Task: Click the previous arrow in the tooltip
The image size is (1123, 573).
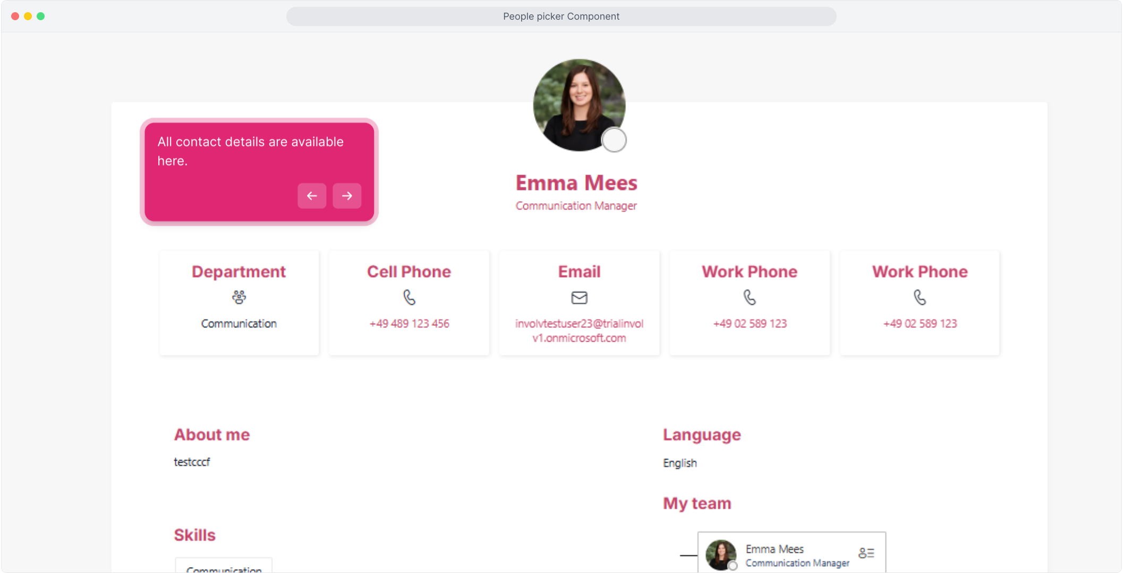Action: pyautogui.click(x=312, y=196)
